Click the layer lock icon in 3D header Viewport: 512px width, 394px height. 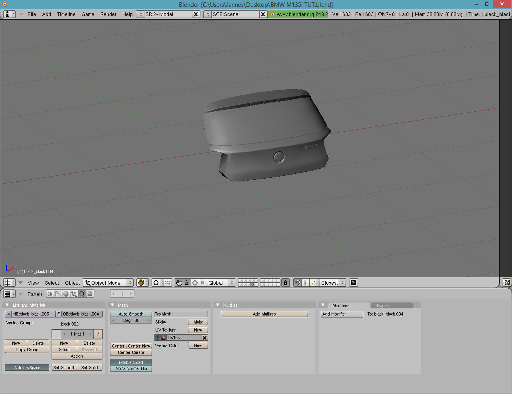point(285,283)
